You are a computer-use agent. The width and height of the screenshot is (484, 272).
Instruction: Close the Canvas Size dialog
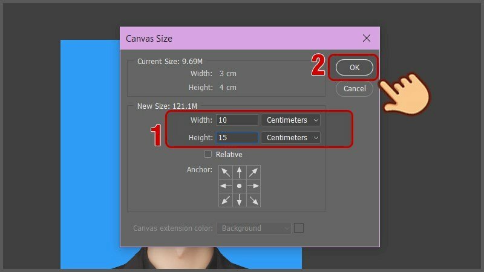coord(366,38)
